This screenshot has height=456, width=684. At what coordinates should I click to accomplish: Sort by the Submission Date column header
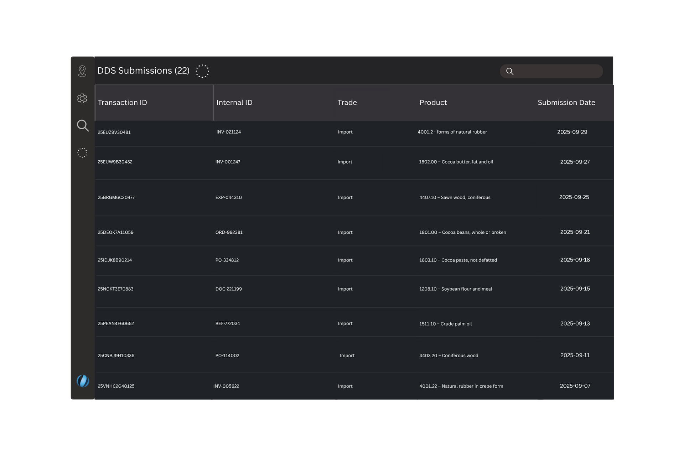(x=566, y=103)
